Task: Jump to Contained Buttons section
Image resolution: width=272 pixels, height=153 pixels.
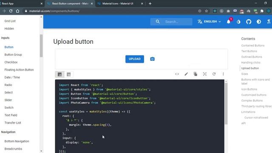Action: [253, 45]
